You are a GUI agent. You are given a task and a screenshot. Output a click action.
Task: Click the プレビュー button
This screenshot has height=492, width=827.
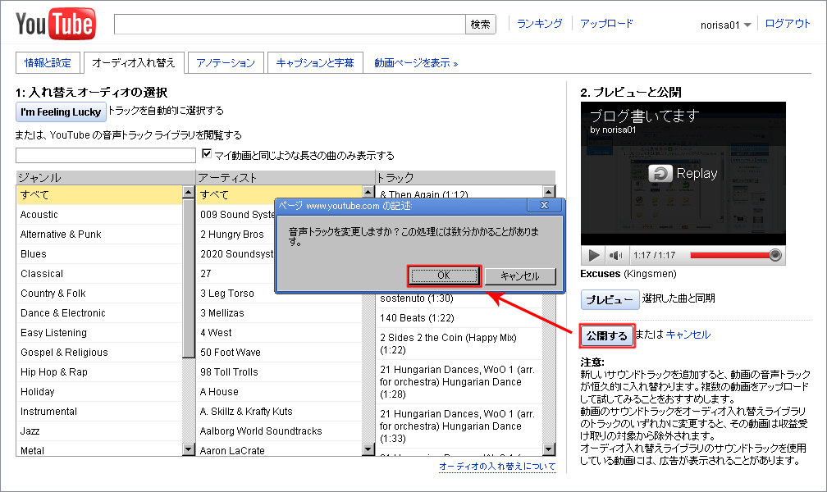[x=610, y=299]
